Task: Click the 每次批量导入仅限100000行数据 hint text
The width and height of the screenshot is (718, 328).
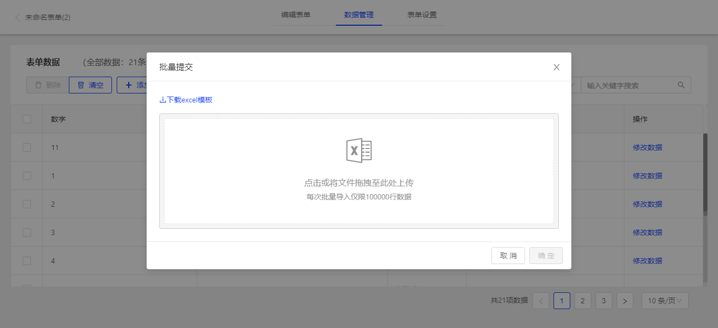Action: pos(359,197)
